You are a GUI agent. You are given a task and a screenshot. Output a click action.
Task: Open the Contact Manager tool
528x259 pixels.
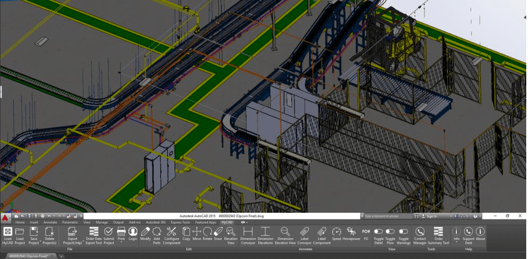pos(420,232)
